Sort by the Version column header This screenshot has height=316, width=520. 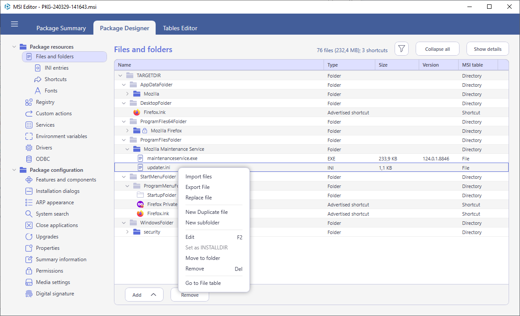pos(438,65)
